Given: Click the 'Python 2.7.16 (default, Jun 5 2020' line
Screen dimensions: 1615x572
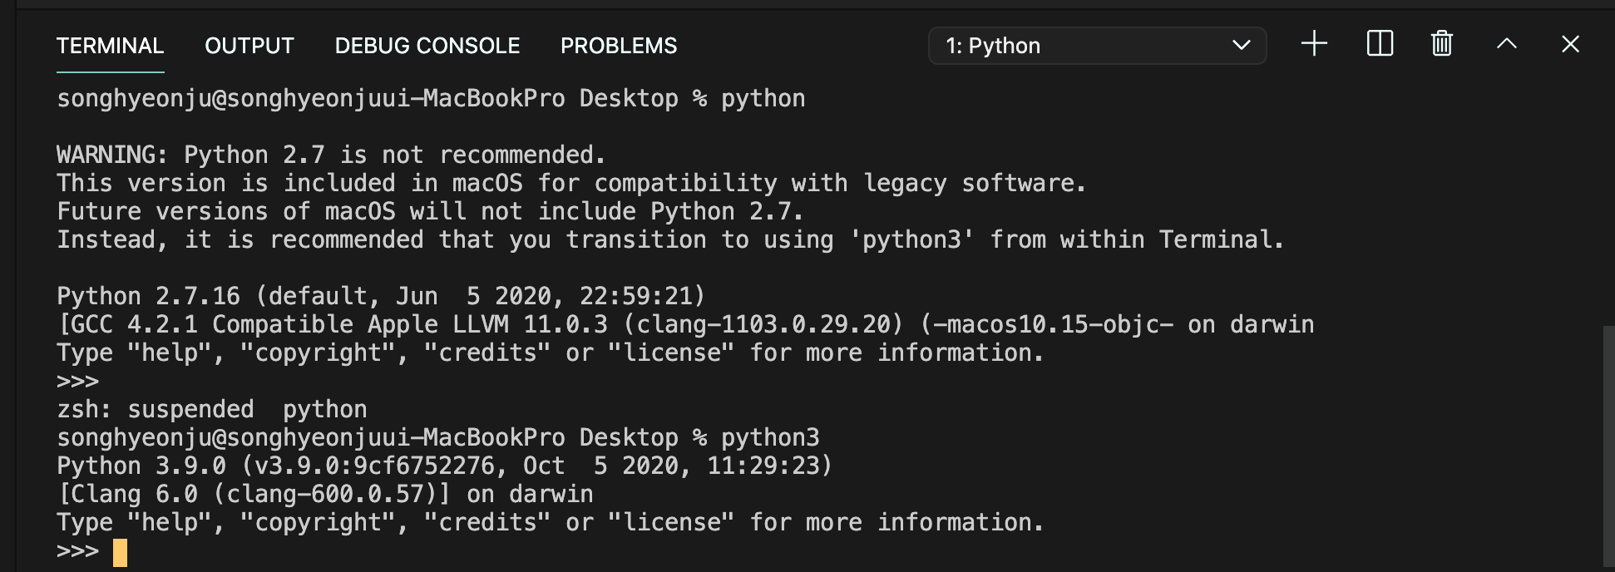Looking at the screenshot, I should (381, 296).
